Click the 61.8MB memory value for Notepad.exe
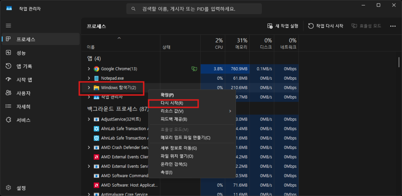The height and width of the screenshot is (196, 402). 237,78
